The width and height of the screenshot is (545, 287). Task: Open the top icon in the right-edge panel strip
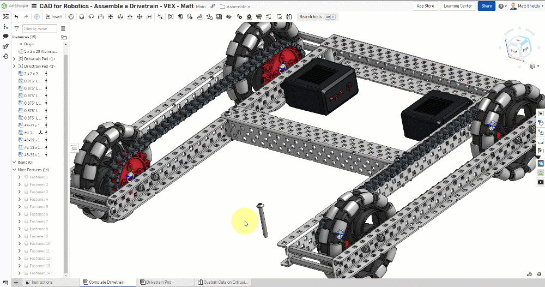click(541, 113)
